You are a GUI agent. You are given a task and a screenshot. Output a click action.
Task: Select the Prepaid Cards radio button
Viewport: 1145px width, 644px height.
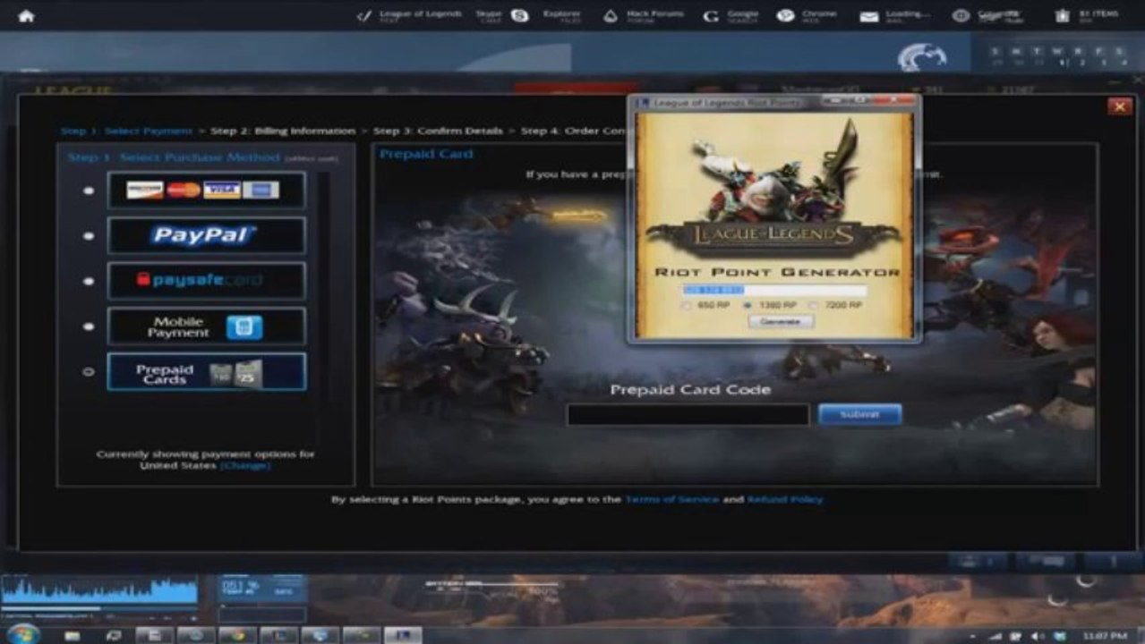click(x=89, y=371)
